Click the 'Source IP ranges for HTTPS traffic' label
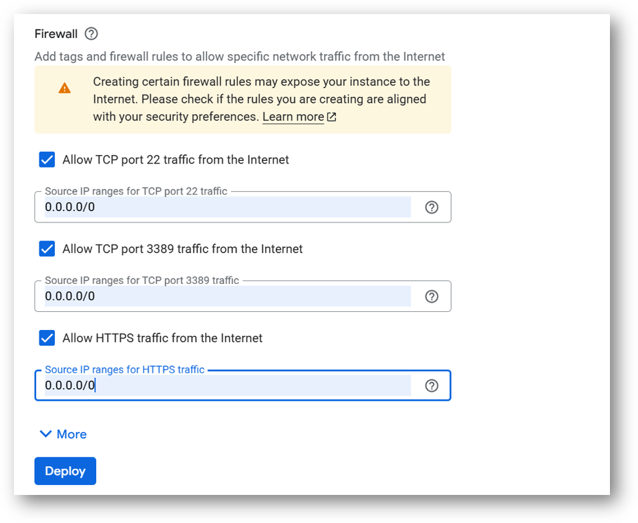 tap(124, 369)
